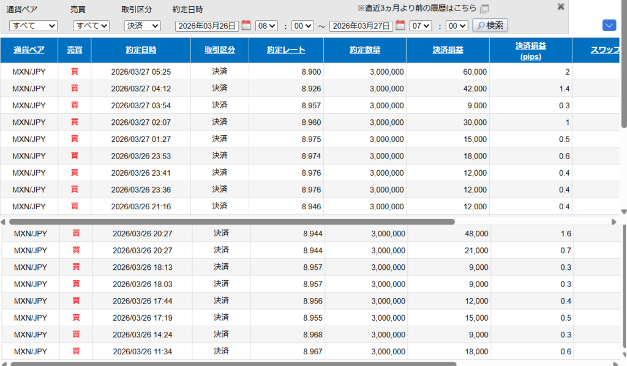Open the 取引区分 trade type dropdown
The height and width of the screenshot is (366, 627).
click(142, 26)
